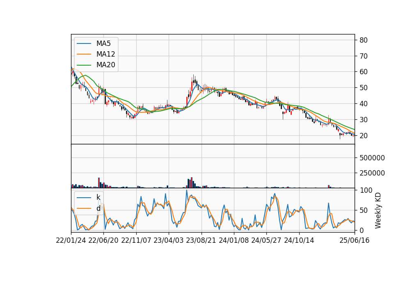Click the volume axis value 250000

point(372,173)
